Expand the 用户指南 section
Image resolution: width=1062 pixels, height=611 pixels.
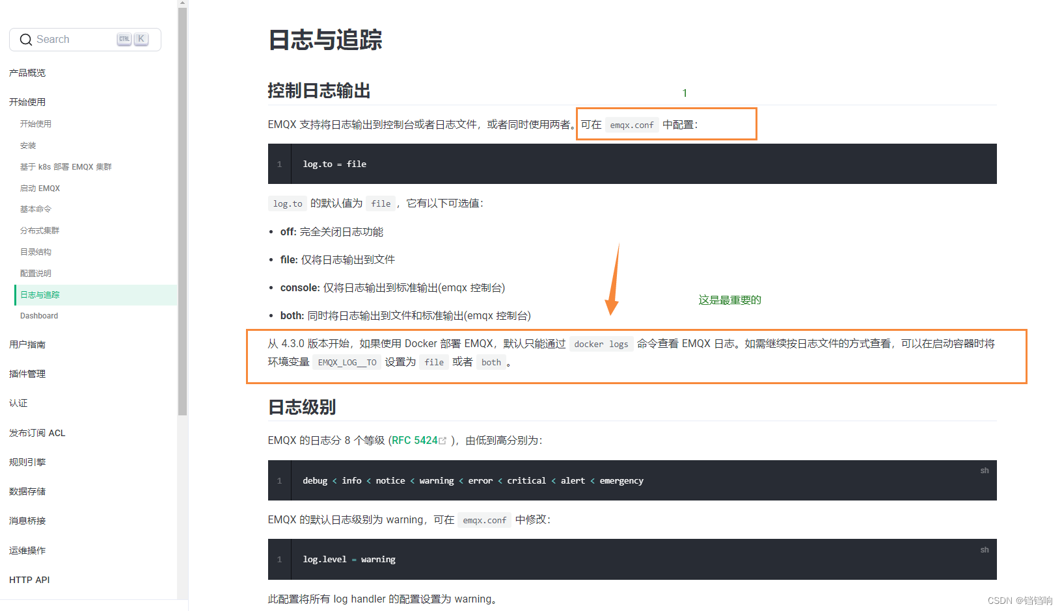(27, 344)
